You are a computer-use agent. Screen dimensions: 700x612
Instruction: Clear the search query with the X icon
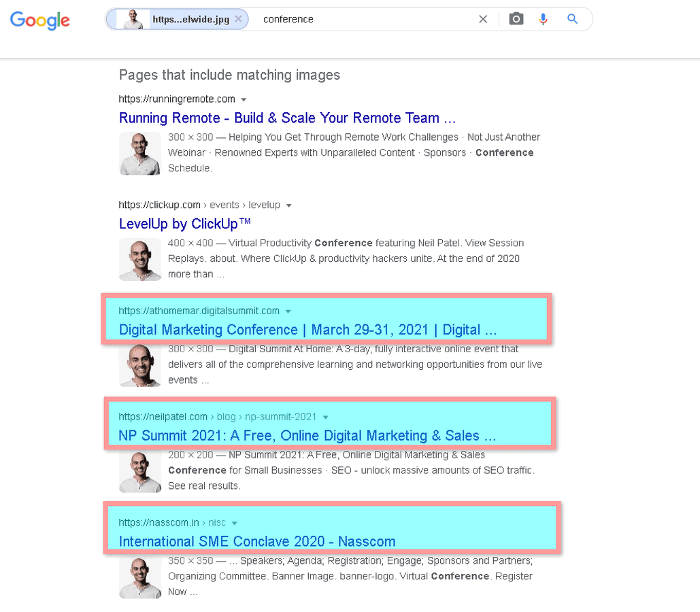[483, 18]
